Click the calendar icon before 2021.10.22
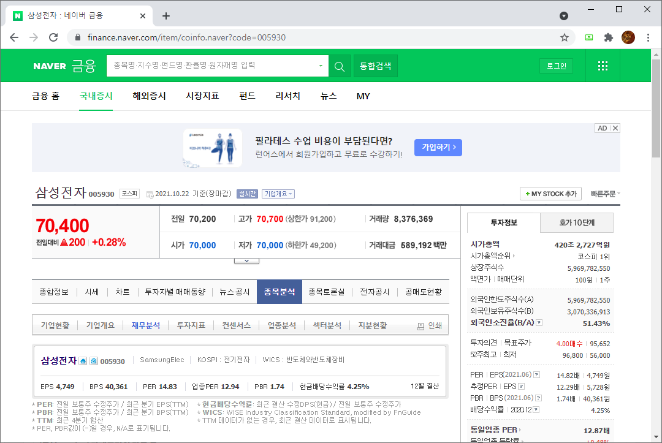 coord(150,194)
